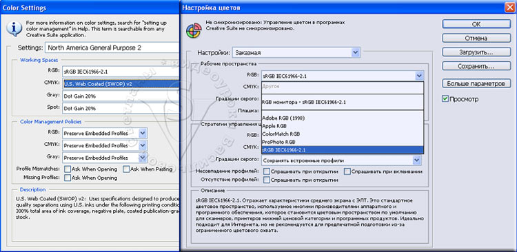Click the Рабочие пространства group label

(x=228, y=63)
